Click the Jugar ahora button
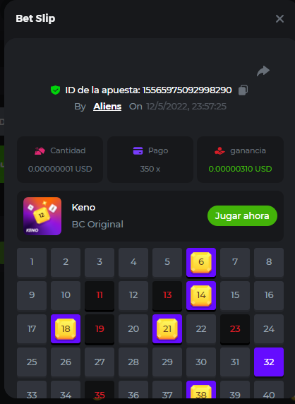Image resolution: width=295 pixels, height=404 pixels. 242,215
